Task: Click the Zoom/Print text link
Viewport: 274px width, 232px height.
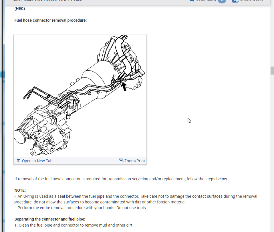Action: click(134, 161)
